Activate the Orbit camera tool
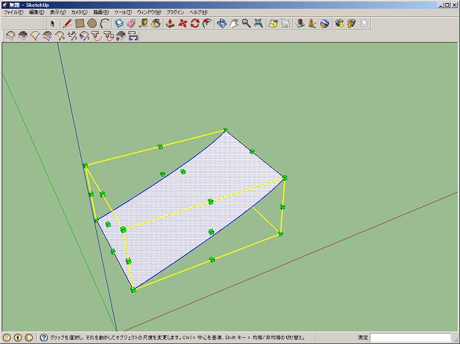Image resolution: width=460 pixels, height=344 pixels. 221,23
